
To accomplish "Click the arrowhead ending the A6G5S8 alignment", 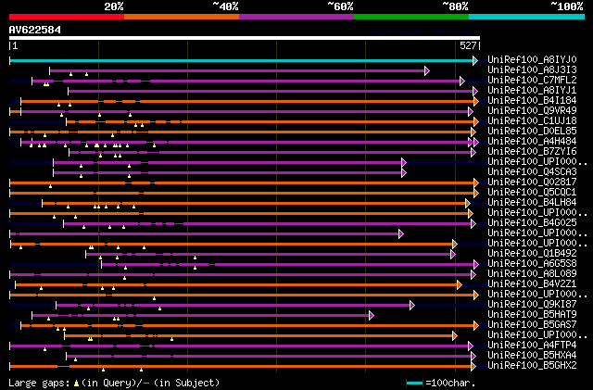I will [476, 264].
